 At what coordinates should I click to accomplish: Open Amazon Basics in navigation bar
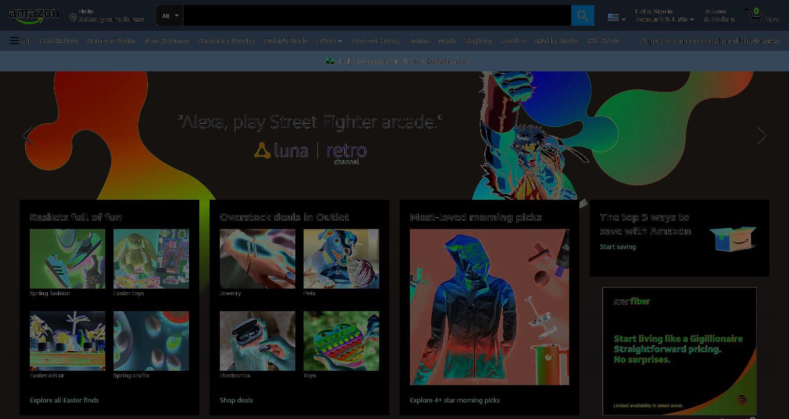[x=111, y=41]
